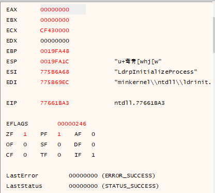Toggle the TF flag value

click(59, 155)
